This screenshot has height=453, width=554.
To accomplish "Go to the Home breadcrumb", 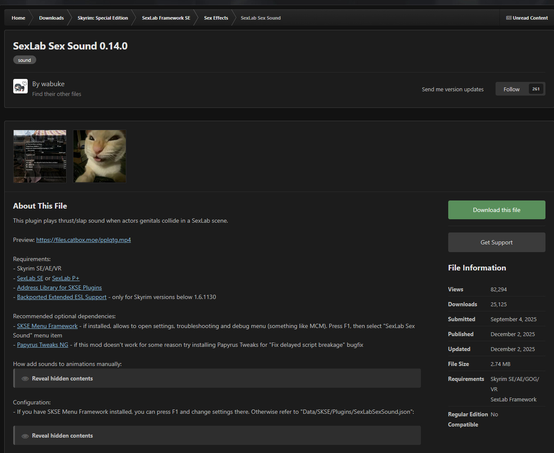I will click(x=18, y=18).
